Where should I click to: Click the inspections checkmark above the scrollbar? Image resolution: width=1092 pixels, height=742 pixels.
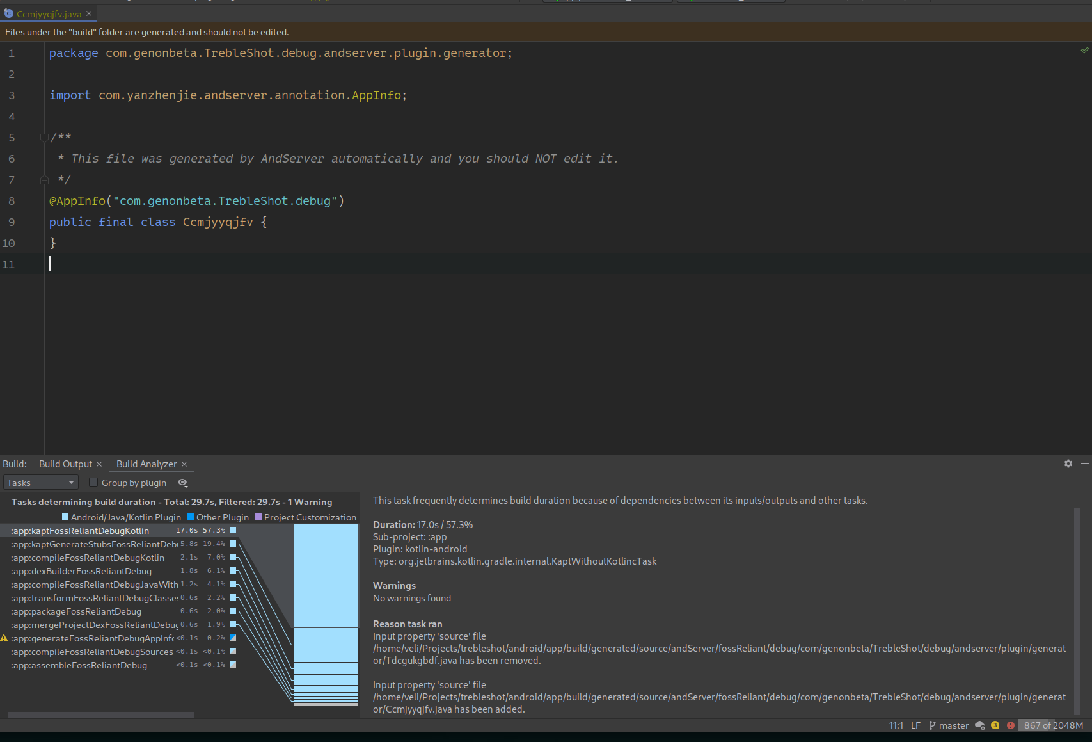pyautogui.click(x=1084, y=49)
